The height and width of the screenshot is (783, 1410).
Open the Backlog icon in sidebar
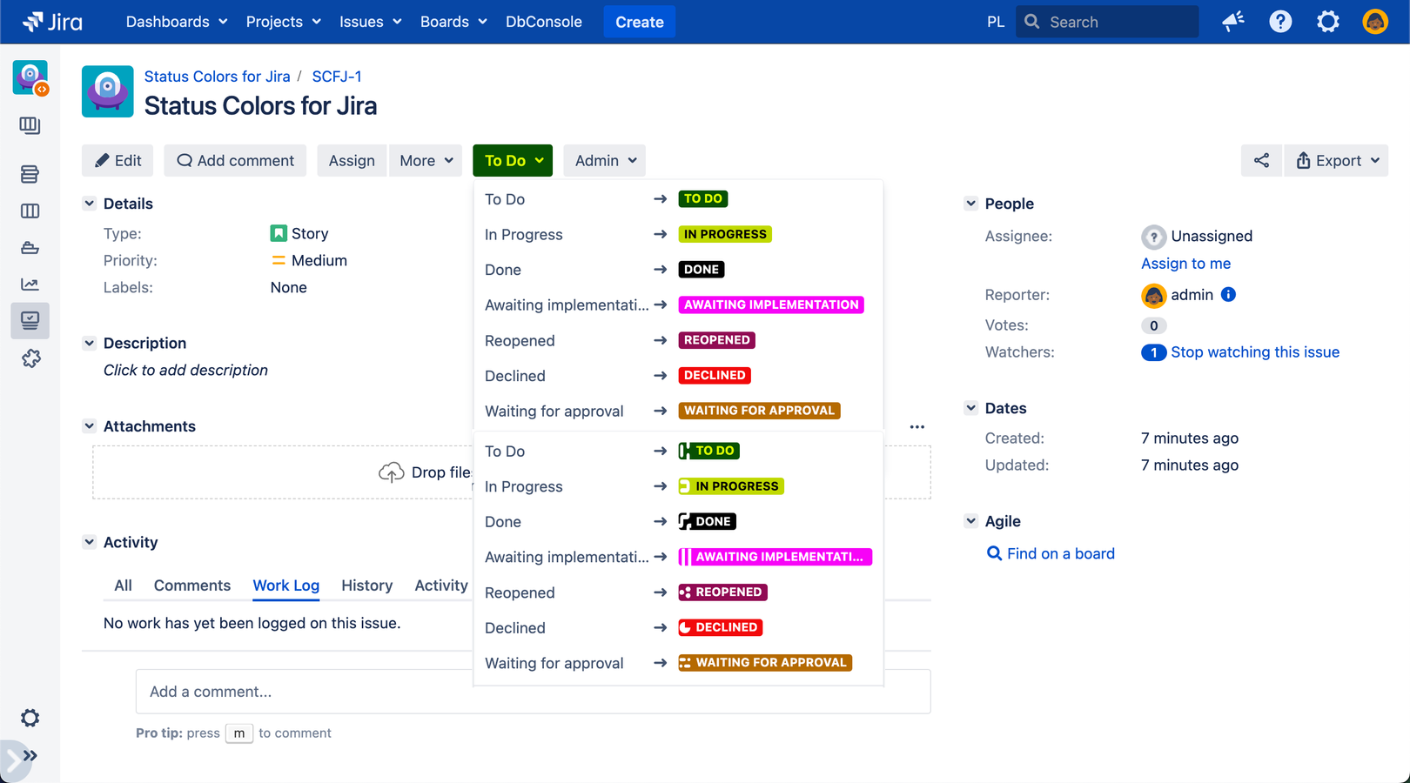pyautogui.click(x=30, y=174)
